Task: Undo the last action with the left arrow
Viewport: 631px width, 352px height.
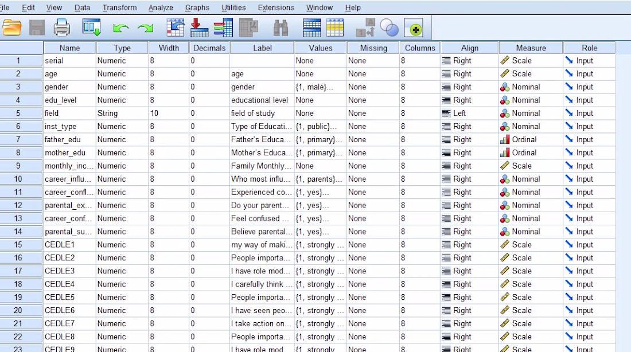Action: (120, 28)
